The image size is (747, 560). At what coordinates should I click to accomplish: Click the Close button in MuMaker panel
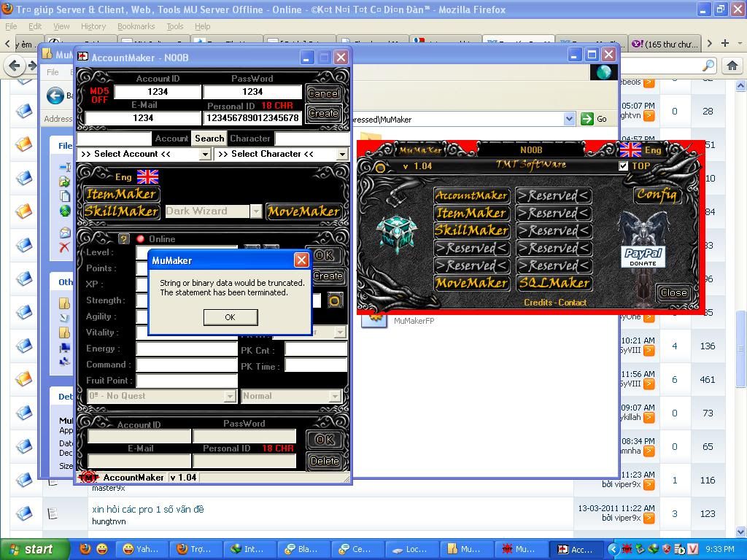pyautogui.click(x=673, y=292)
